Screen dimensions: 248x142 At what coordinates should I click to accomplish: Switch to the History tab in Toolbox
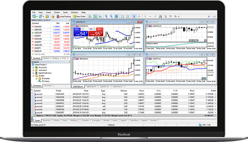[56, 120]
